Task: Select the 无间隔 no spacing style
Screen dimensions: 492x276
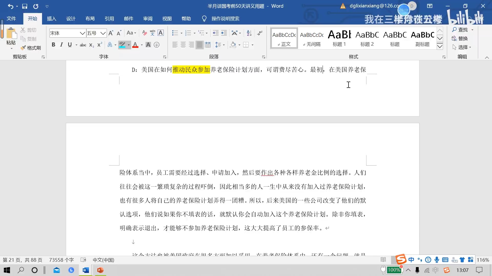Action: pyautogui.click(x=312, y=38)
